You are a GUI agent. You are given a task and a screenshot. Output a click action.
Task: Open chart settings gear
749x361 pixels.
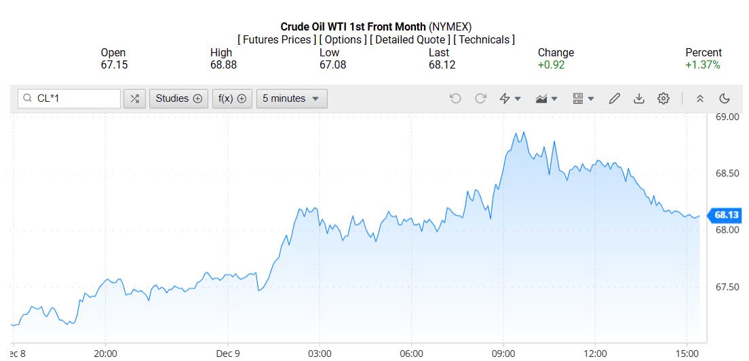coord(664,99)
